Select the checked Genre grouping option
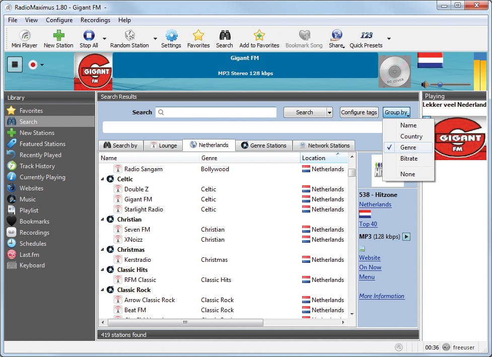This screenshot has height=357, width=492. tap(408, 148)
